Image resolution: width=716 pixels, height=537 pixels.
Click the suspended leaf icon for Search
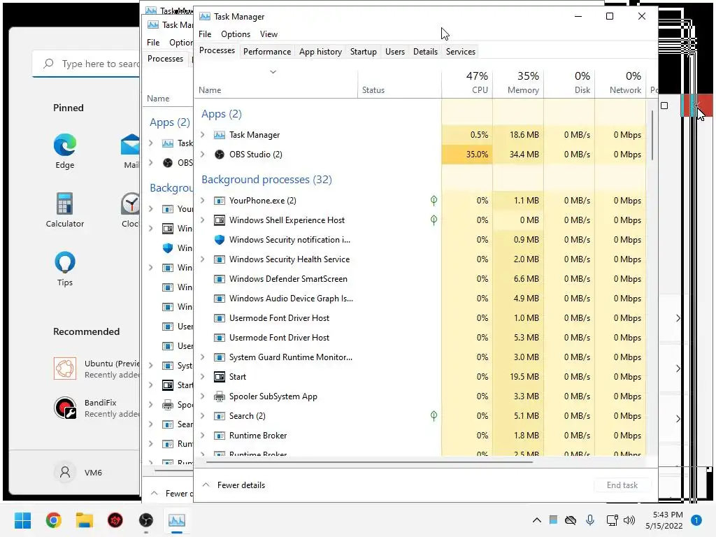tap(434, 415)
